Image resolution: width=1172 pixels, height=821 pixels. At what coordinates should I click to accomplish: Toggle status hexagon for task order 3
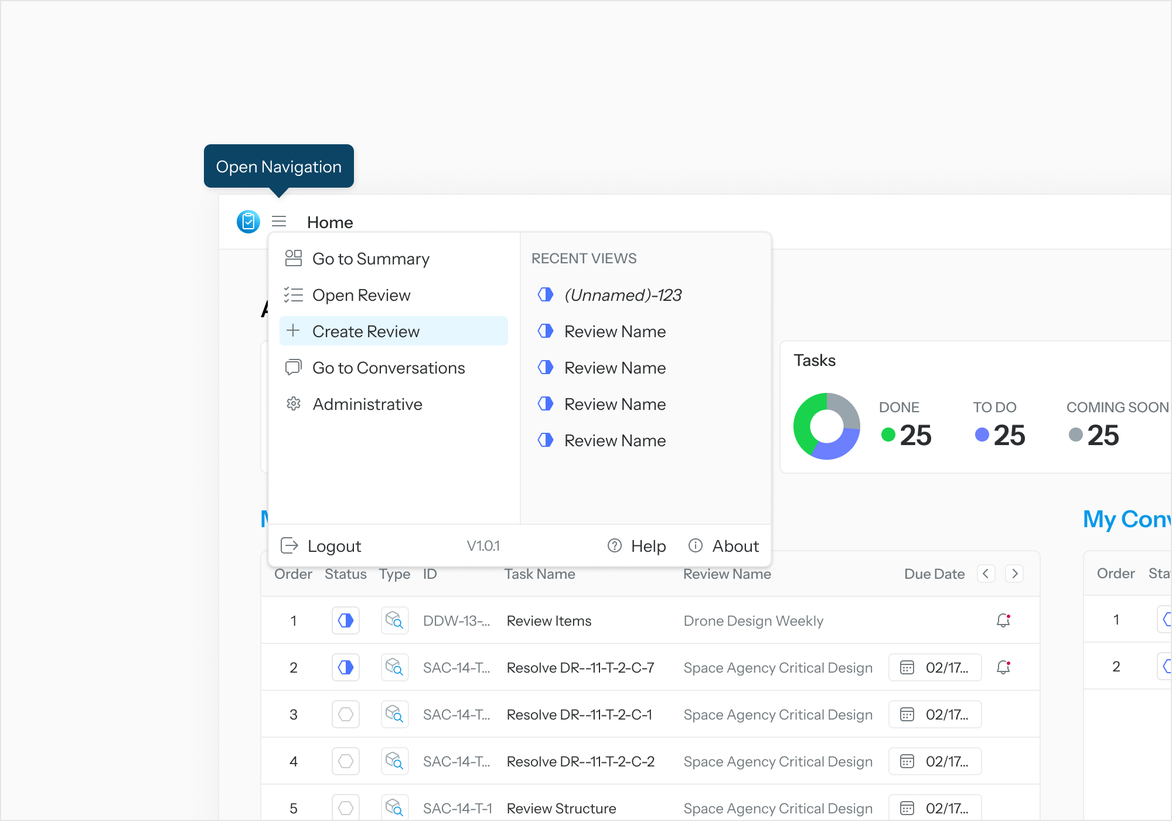(346, 714)
